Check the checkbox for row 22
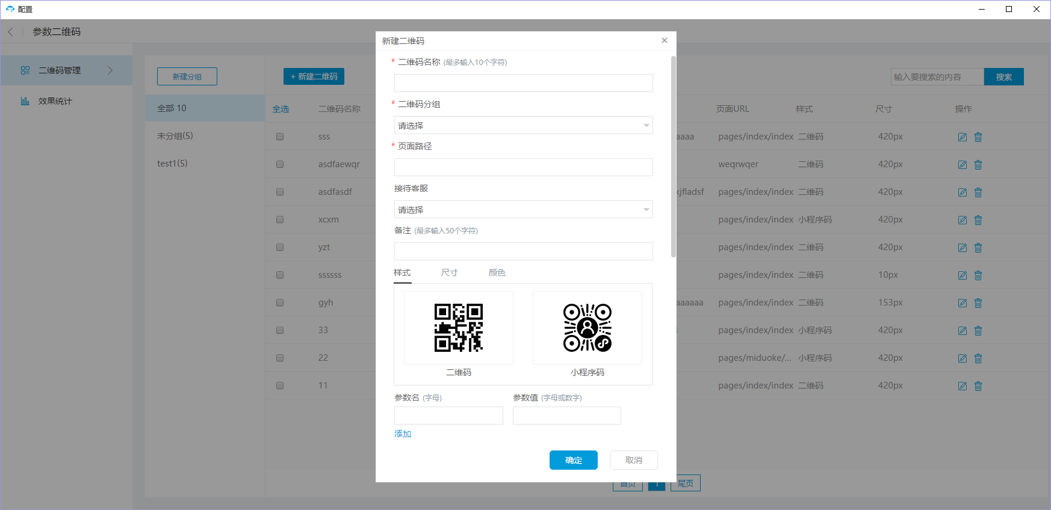This screenshot has height=510, width=1051. [x=280, y=358]
